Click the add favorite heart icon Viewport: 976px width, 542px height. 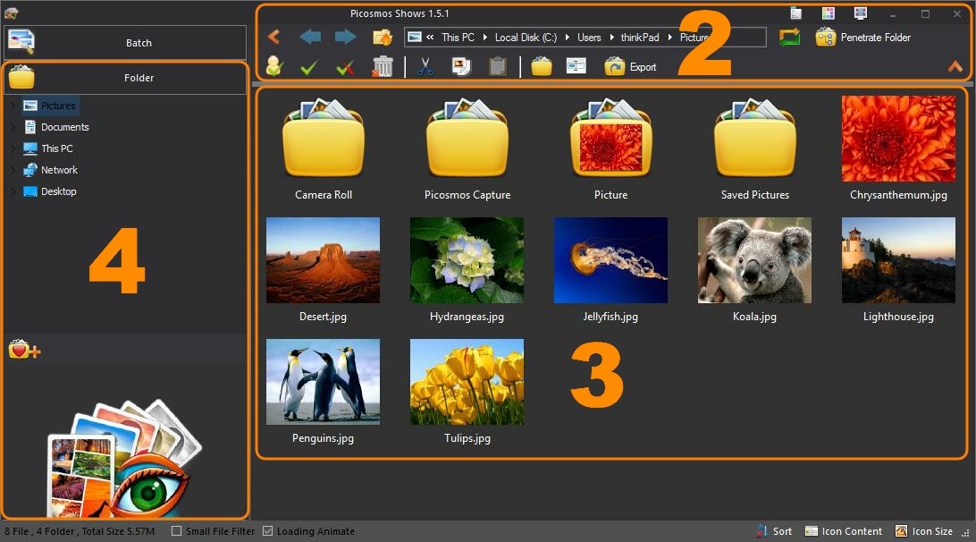(x=24, y=350)
